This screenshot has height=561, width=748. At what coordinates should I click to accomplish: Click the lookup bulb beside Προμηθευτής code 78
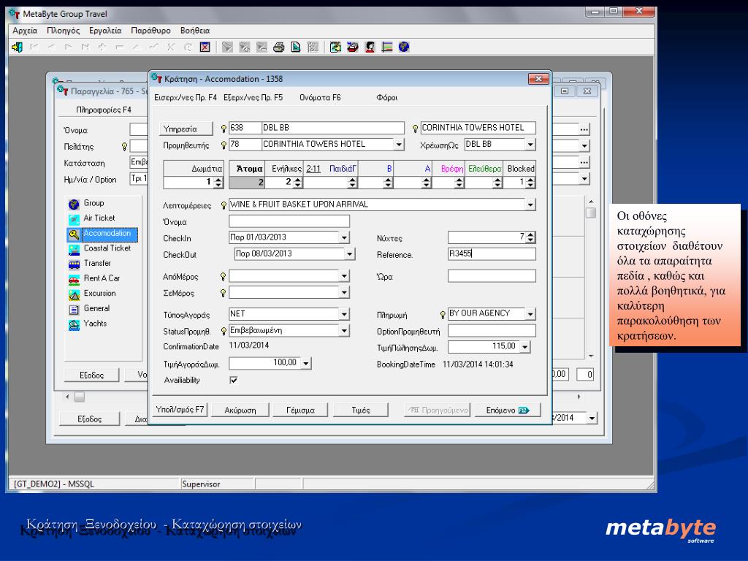coord(224,145)
